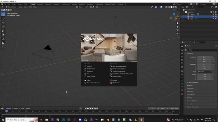Open File Explorer from the taskbar
This screenshot has width=218, height=122.
47,120
